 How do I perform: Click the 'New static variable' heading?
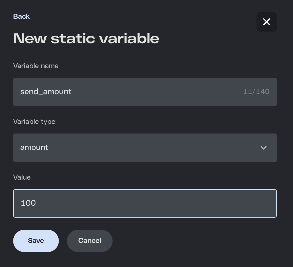coord(86,39)
